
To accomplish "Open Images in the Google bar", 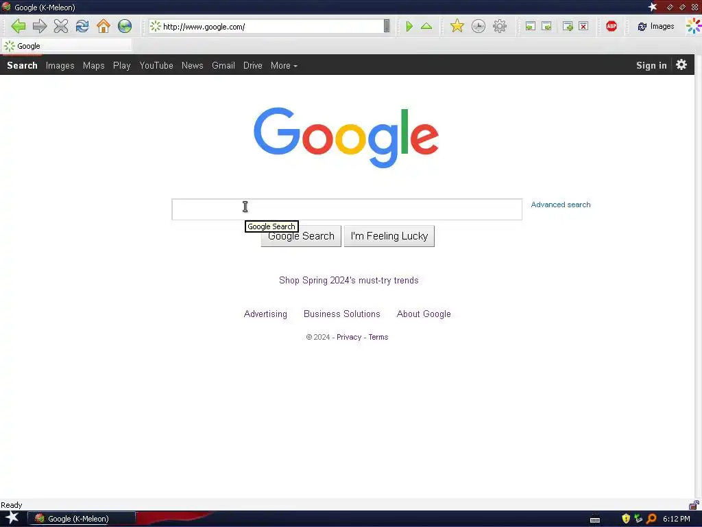I will pos(60,65).
